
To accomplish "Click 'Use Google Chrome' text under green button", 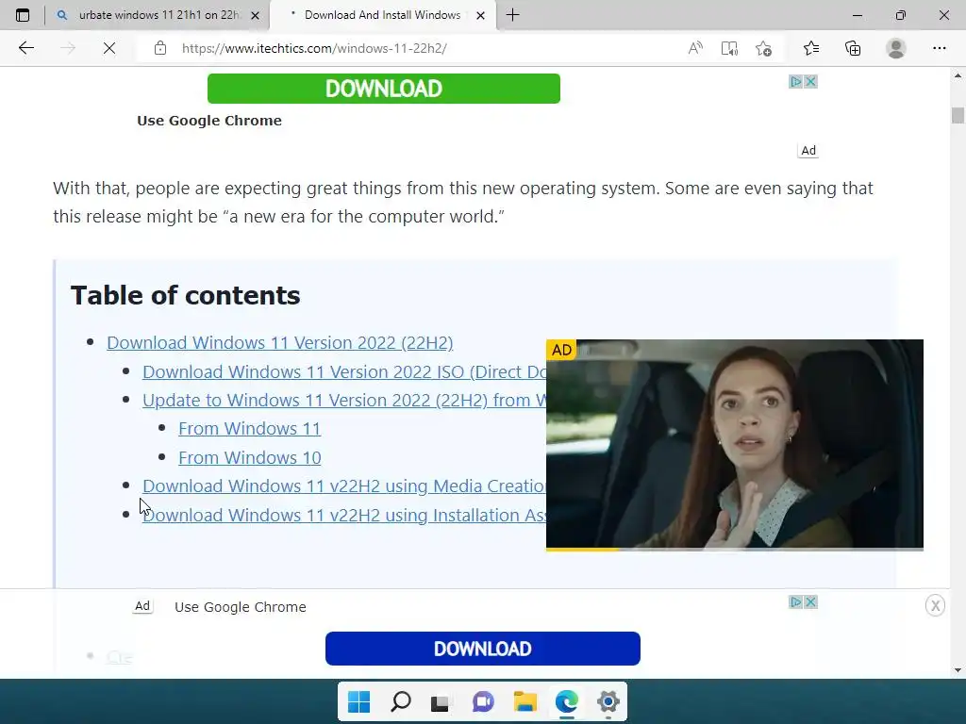I will click(x=209, y=121).
